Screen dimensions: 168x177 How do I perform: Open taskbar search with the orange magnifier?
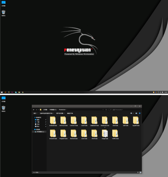5,92
